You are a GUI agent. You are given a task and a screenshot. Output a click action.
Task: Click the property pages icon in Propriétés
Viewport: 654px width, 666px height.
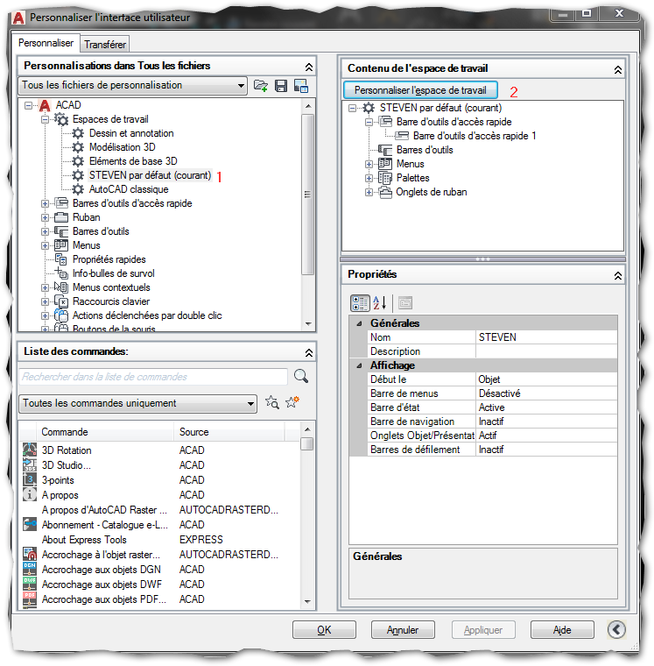[x=405, y=303]
